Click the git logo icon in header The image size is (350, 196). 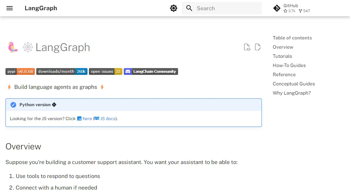coord(277,8)
